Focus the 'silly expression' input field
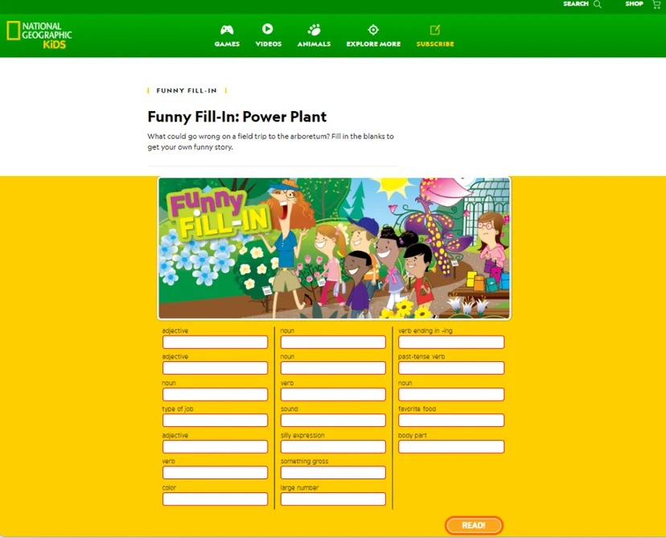 coord(333,446)
